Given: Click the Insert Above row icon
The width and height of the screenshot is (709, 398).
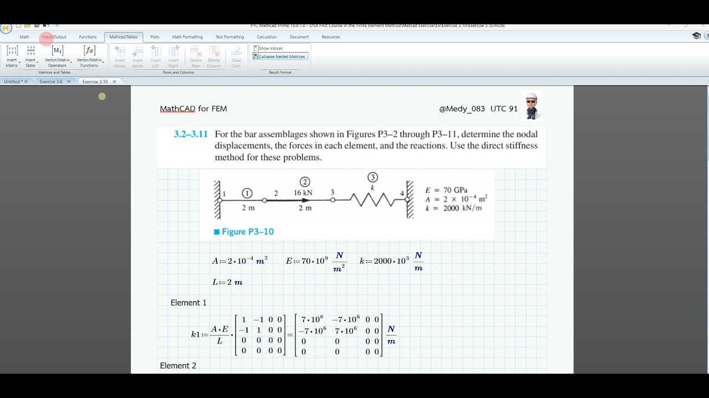Looking at the screenshot, I should point(120,51).
